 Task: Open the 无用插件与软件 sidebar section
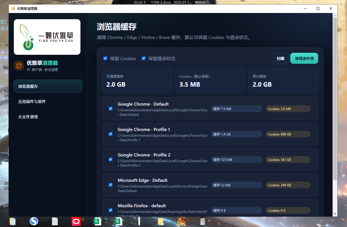click(48, 101)
